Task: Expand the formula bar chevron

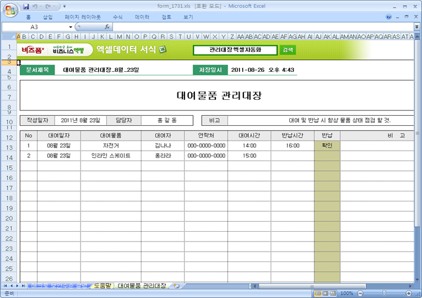Action: (417, 27)
